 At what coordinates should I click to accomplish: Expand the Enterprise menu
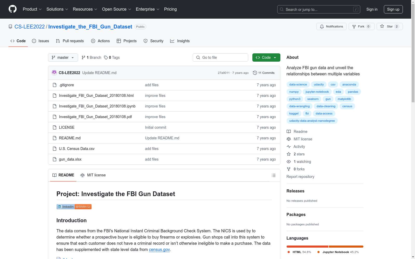point(148,9)
